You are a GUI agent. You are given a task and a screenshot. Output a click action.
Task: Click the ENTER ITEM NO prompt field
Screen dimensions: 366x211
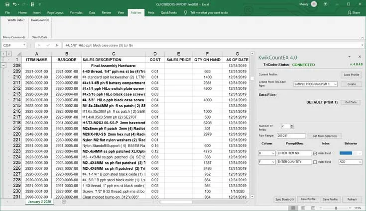[x=294, y=153]
